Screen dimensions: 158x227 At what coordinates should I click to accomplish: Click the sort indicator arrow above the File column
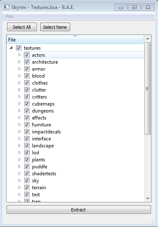click(75, 36)
